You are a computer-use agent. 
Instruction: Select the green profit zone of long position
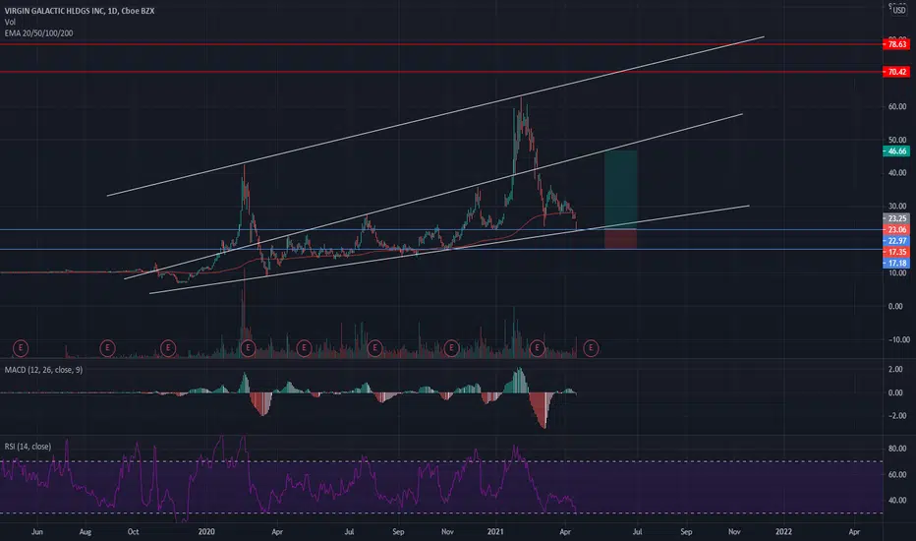620,190
